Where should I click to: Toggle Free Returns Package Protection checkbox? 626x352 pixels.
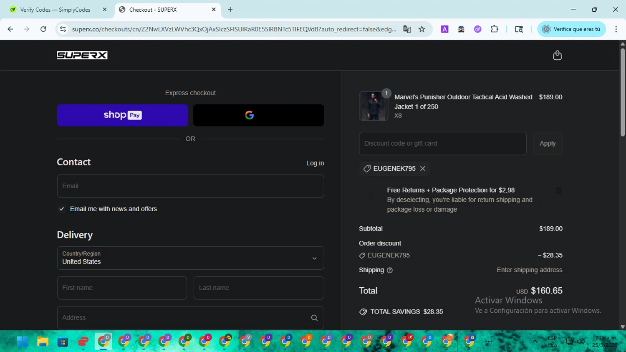click(x=559, y=190)
